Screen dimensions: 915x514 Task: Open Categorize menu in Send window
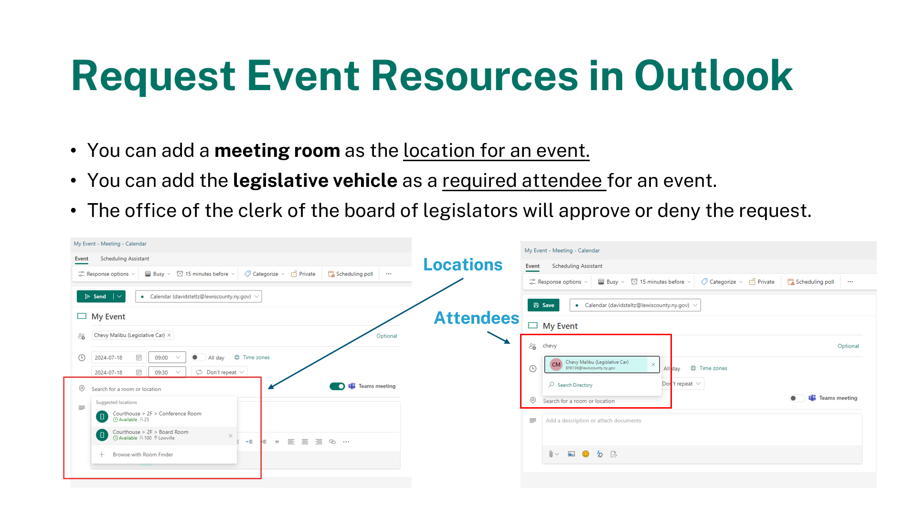[264, 274]
